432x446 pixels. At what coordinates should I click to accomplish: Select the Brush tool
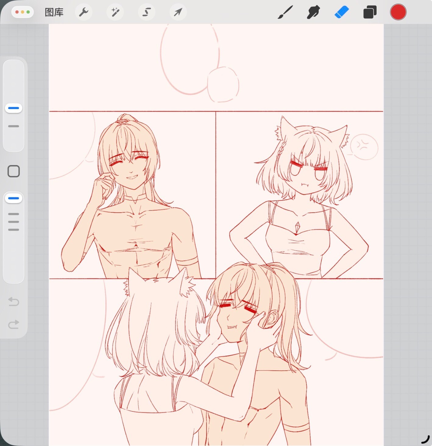(x=285, y=12)
